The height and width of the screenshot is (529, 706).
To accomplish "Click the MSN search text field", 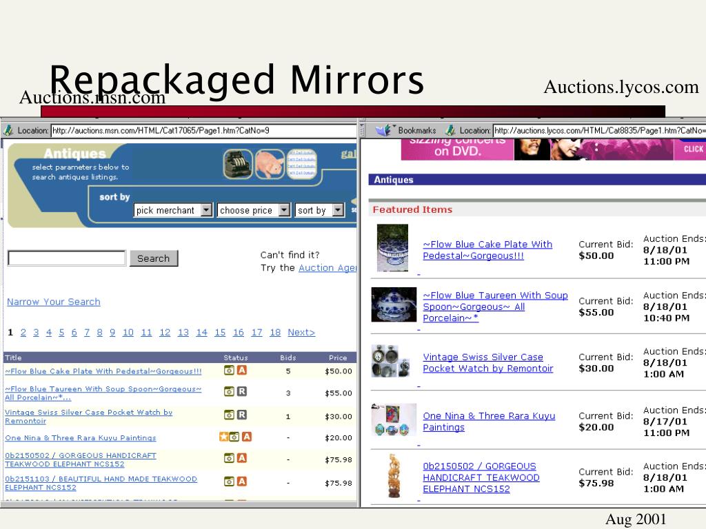I will point(67,258).
